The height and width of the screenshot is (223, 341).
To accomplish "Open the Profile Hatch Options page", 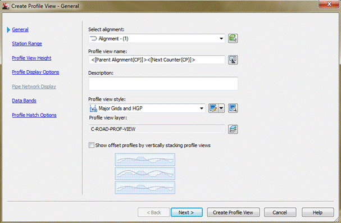I will click(x=34, y=115).
